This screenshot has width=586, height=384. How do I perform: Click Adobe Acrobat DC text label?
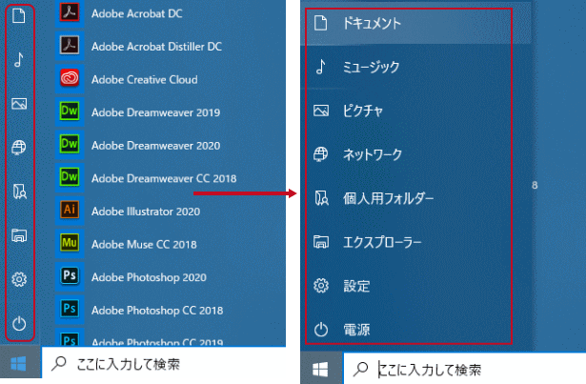click(x=137, y=14)
